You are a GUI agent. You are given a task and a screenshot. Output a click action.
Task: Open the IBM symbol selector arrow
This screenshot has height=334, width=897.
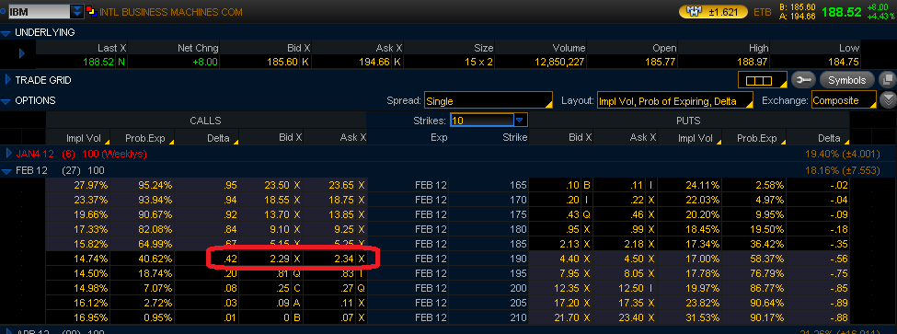coord(76,11)
